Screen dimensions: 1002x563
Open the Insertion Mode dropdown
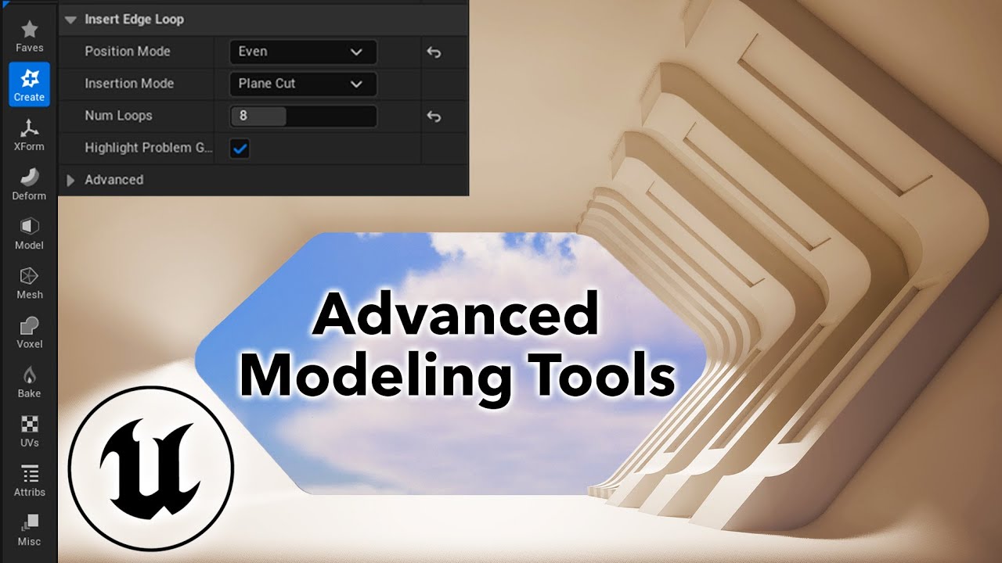303,84
